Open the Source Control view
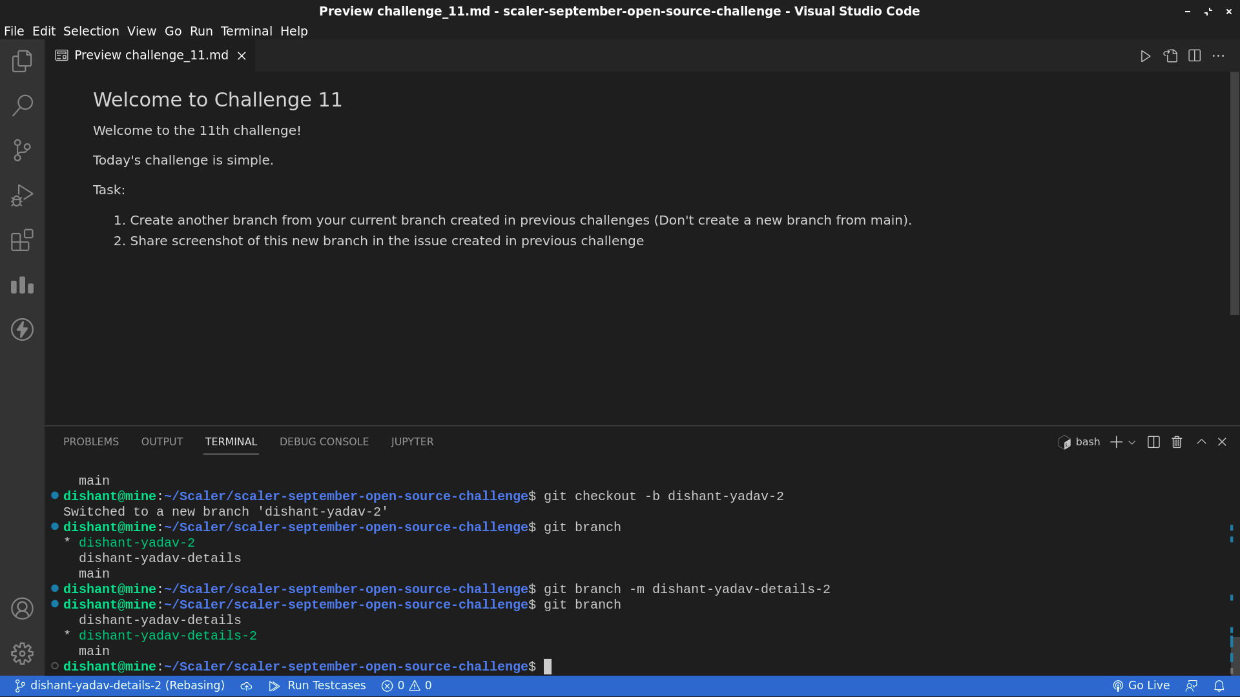 pos(22,150)
